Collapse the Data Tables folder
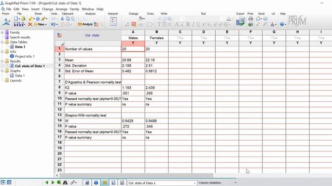 point(2,42)
